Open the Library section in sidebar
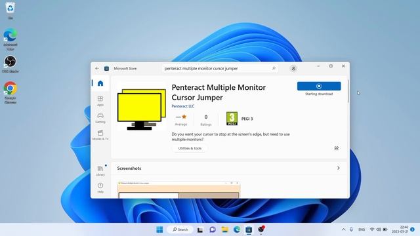 [x=100, y=170]
